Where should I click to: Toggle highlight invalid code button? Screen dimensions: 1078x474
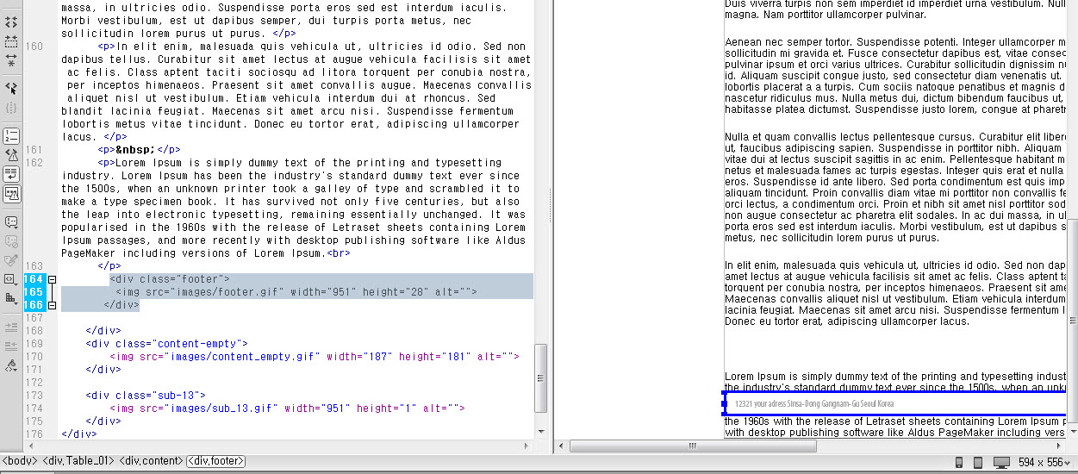(x=11, y=155)
